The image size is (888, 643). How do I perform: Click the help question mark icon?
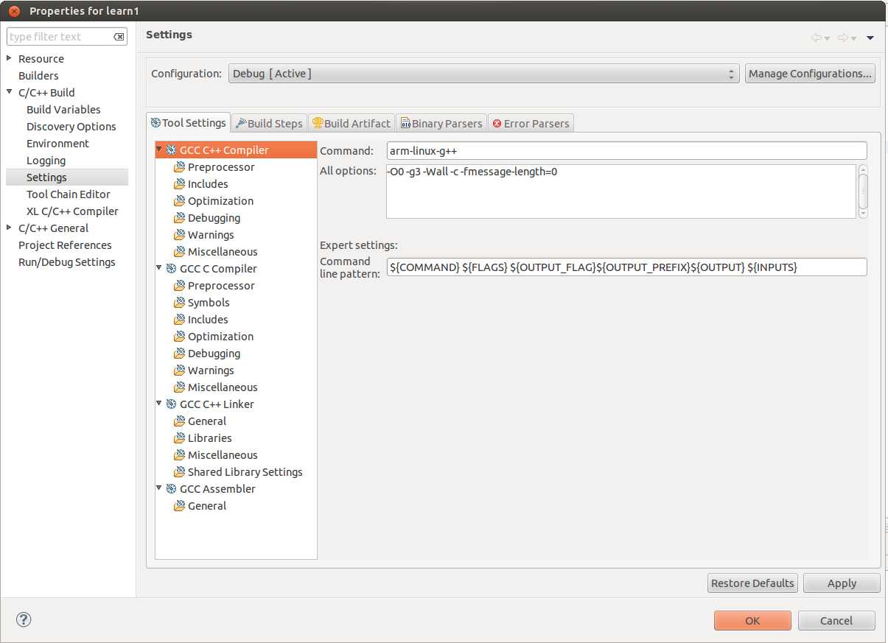point(24,619)
